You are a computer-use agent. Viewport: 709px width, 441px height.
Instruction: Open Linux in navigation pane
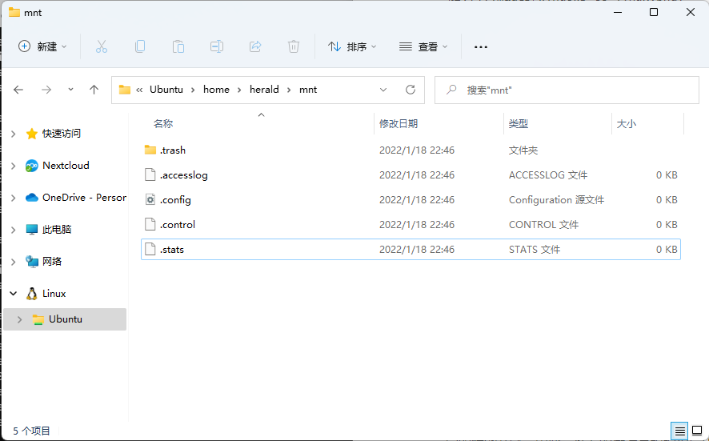[54, 294]
